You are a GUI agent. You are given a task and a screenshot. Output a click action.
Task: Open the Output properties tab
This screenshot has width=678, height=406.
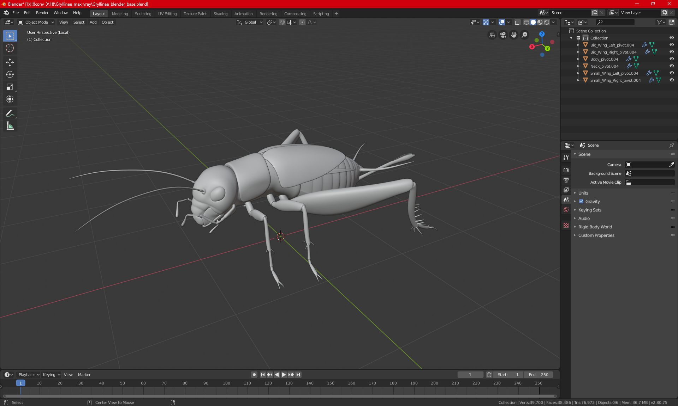click(566, 180)
